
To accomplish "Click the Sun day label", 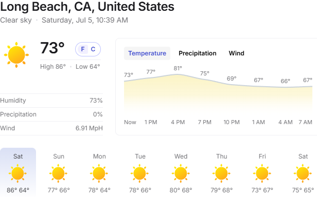I will point(59,156).
